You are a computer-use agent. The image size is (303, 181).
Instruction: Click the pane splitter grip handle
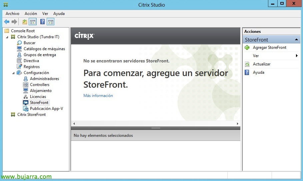156,128
